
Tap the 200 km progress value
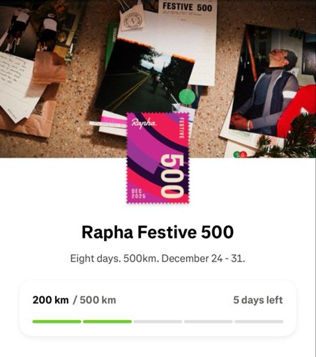point(50,300)
